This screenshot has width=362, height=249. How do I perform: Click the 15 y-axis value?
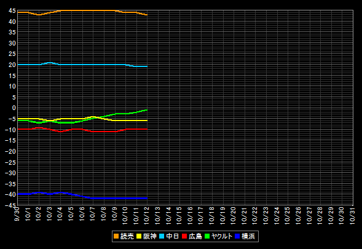[x=12, y=76]
